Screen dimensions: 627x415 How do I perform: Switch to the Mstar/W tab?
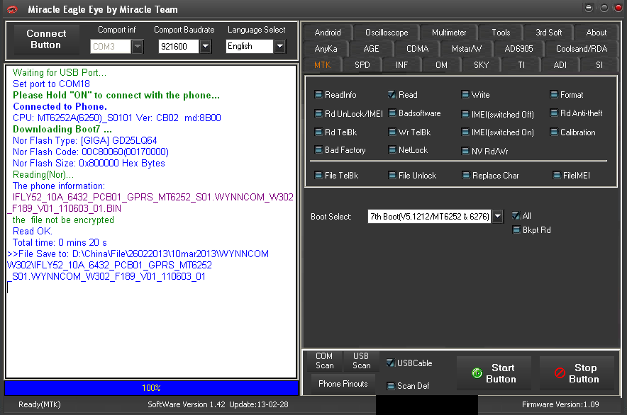click(467, 49)
